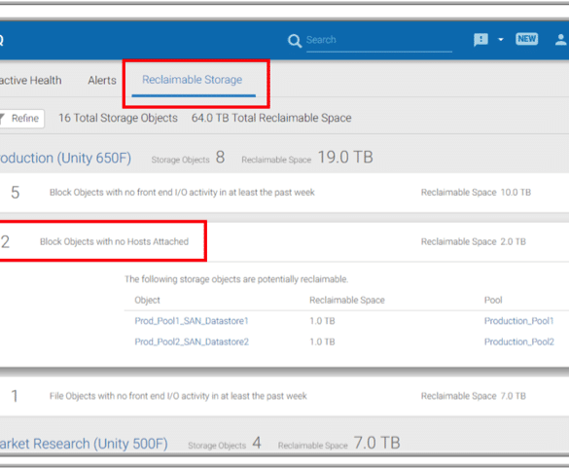Viewport: 569px width, 468px height.
Task: Open Market Research (Unity 500F) system link
Action: click(x=84, y=444)
